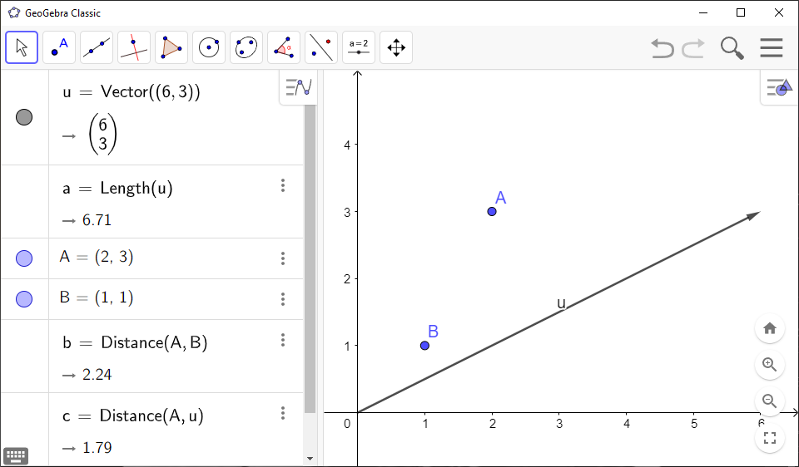Choose the Ellipse tool
The image size is (799, 467).
pyautogui.click(x=246, y=47)
